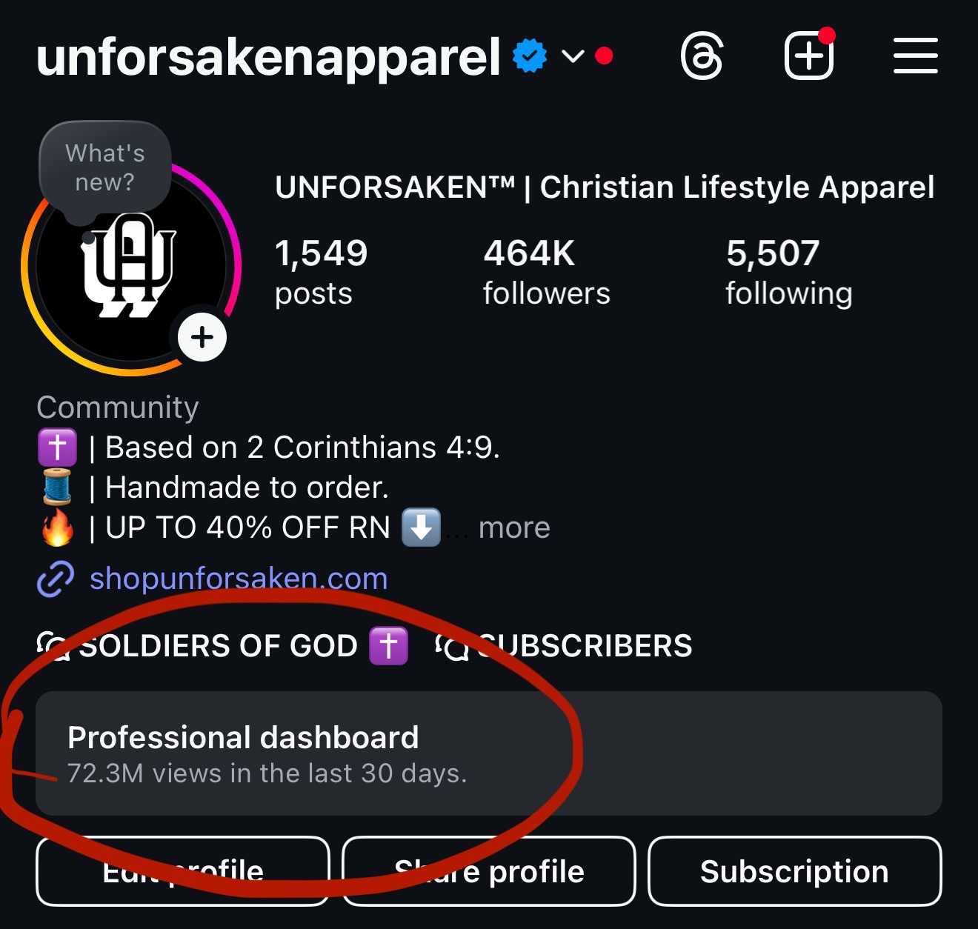Tap the link chain icon
This screenshot has width=978, height=929.
[56, 579]
